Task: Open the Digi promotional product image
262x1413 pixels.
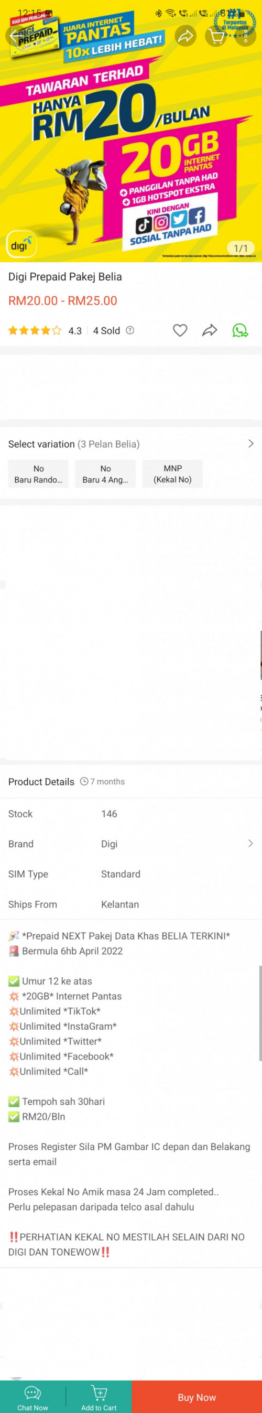Action: [131, 131]
